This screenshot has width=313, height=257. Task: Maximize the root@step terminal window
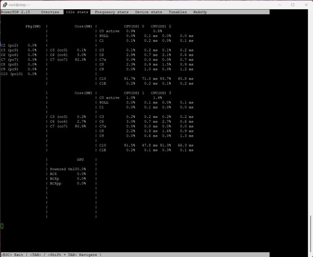coord(293,5)
